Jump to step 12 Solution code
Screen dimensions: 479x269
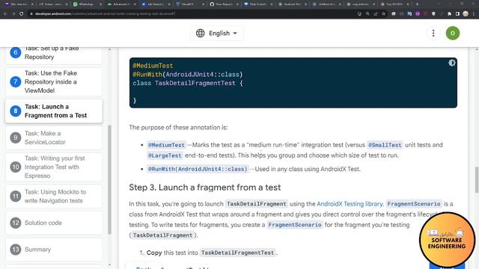coord(54,223)
